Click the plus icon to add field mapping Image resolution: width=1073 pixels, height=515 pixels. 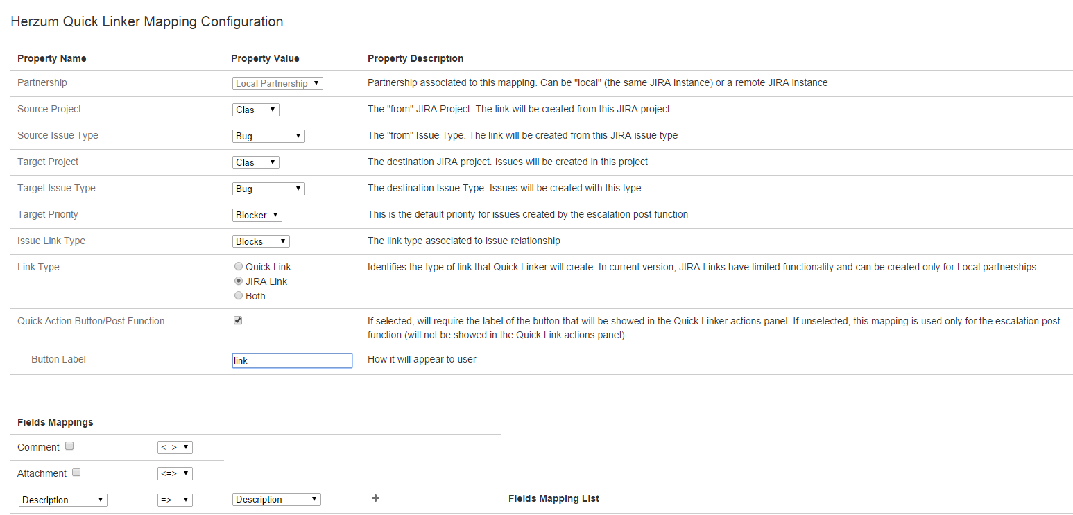point(375,498)
